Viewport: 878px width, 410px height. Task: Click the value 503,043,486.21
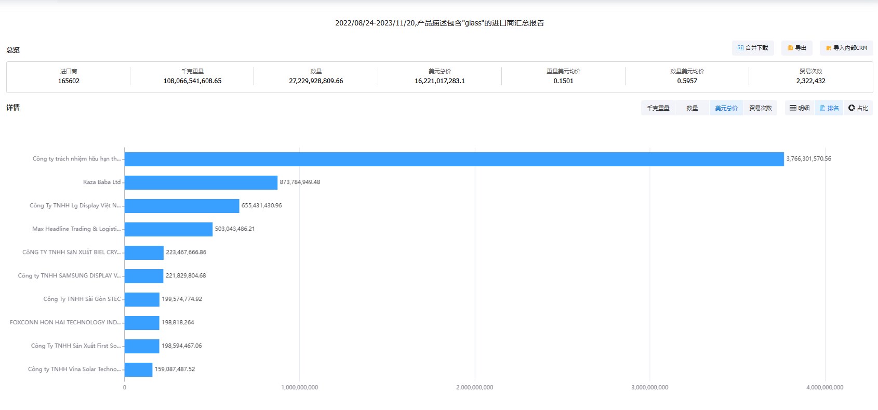235,229
